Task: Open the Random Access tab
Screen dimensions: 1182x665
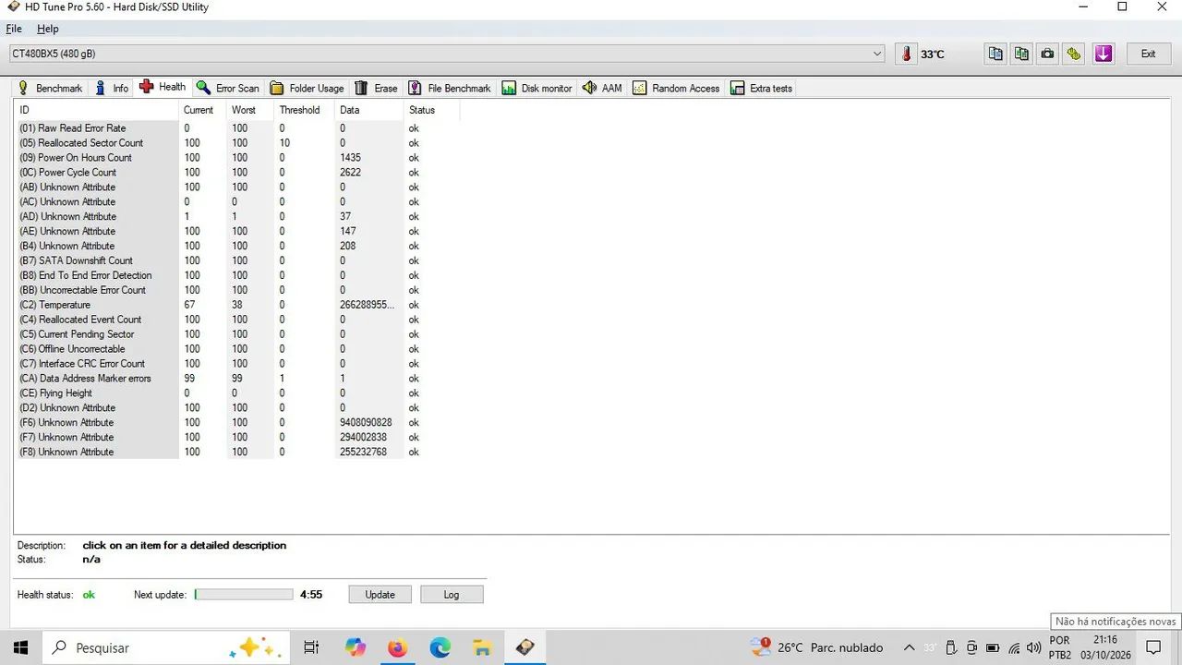Action: tap(676, 89)
